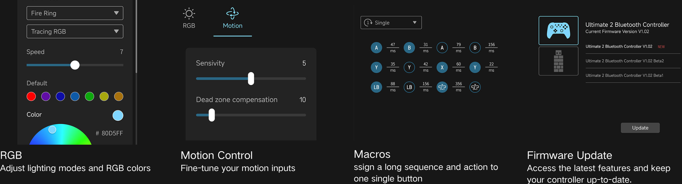Click the filled paddle button macro icon
The width and height of the screenshot is (682, 184).
click(x=442, y=87)
